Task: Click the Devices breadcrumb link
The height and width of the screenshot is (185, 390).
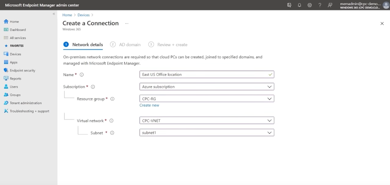Action: tap(83, 15)
